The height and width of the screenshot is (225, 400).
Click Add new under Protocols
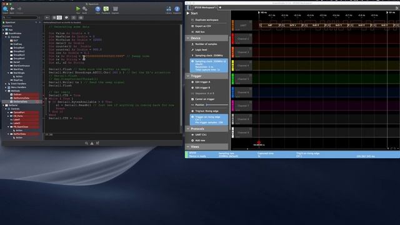tap(200, 140)
